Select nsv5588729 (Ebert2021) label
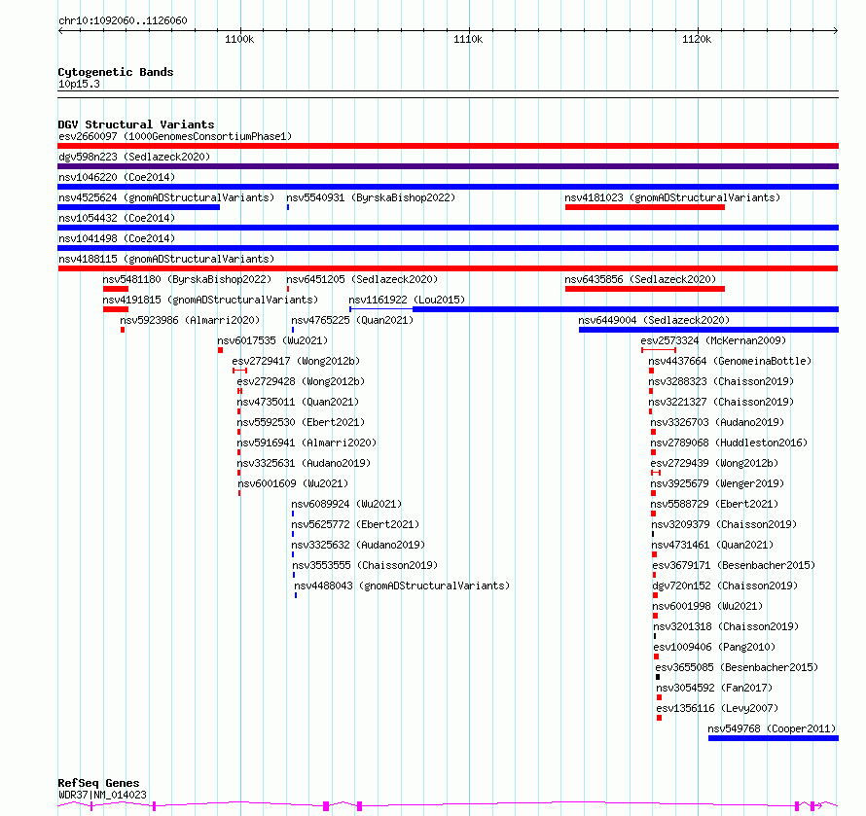 [x=714, y=504]
